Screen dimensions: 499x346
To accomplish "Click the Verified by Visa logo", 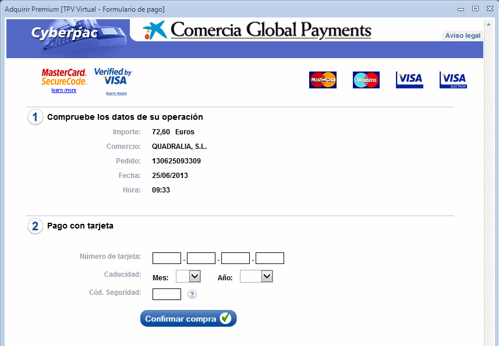I will (x=113, y=76).
